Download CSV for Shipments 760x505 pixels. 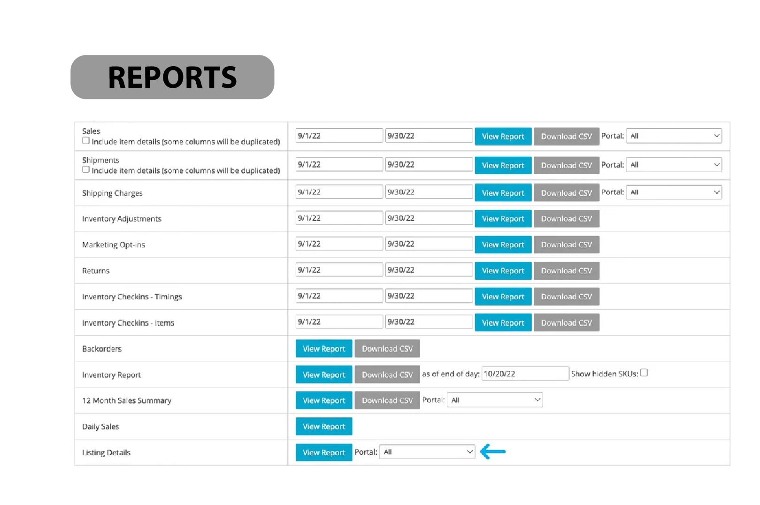tap(567, 165)
